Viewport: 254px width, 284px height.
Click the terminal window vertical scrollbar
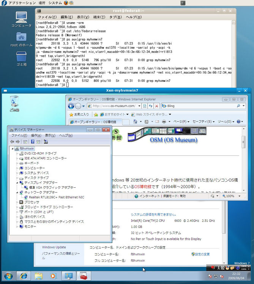pos(233,54)
